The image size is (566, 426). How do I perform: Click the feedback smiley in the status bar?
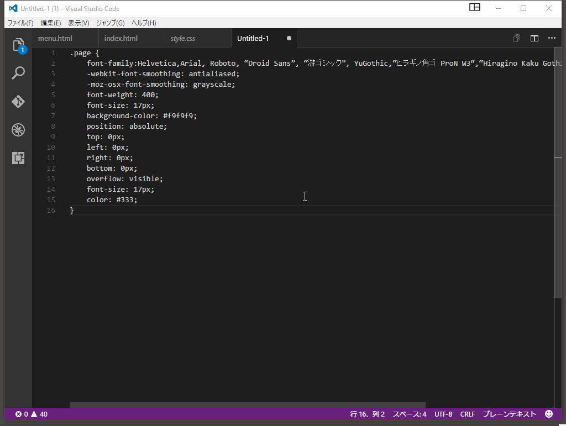[x=549, y=414]
